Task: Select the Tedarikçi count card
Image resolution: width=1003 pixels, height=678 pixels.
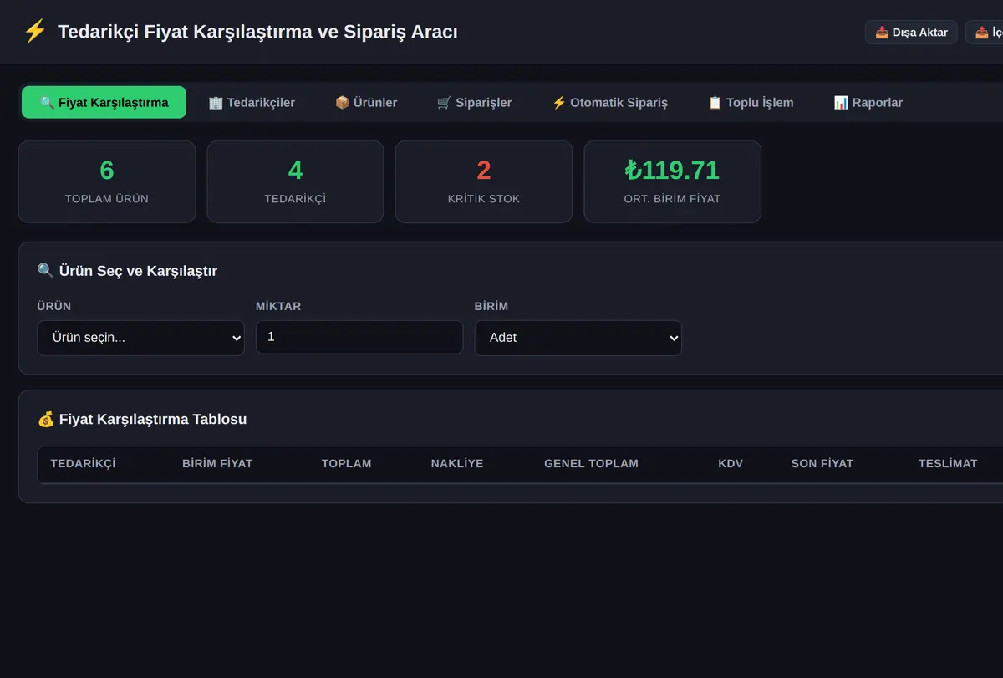Action: (295, 181)
